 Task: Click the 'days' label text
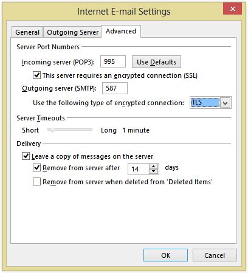coord(171,168)
